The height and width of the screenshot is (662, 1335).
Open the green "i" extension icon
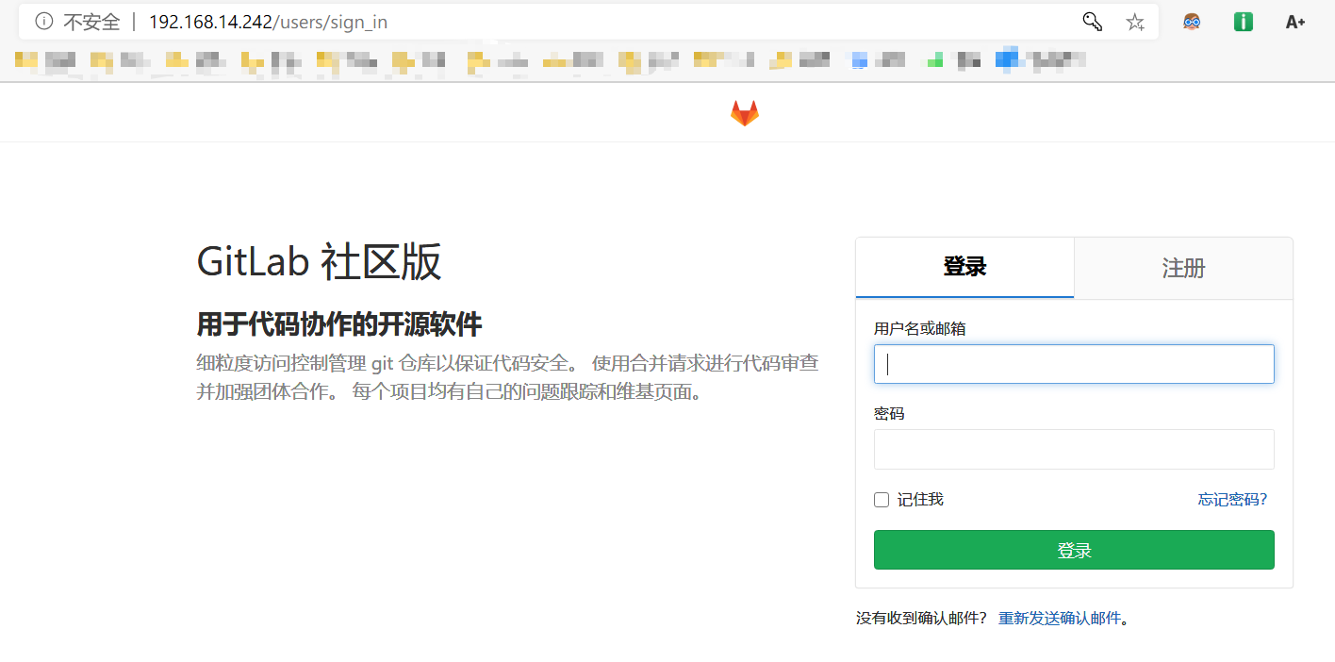tap(1244, 21)
